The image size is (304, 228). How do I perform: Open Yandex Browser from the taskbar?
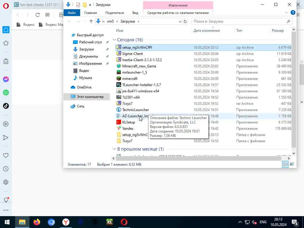66,222
